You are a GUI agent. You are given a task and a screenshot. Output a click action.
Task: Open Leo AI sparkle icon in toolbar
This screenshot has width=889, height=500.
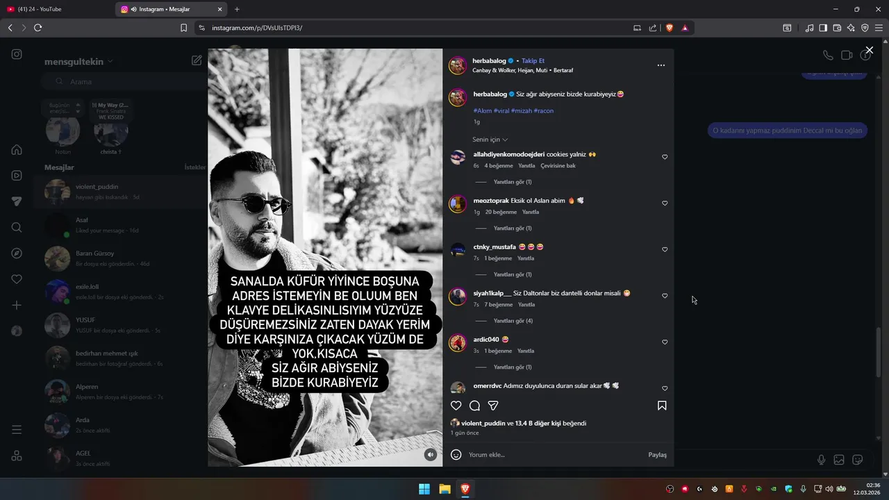coord(851,28)
